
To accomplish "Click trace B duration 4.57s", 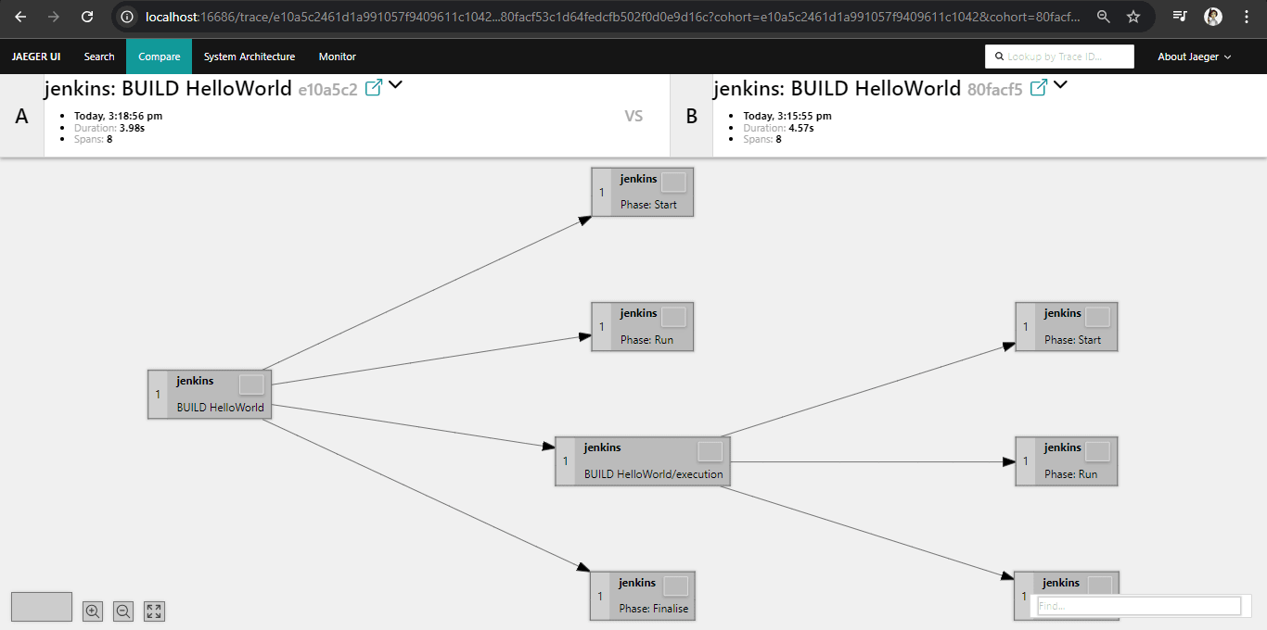I will click(801, 128).
